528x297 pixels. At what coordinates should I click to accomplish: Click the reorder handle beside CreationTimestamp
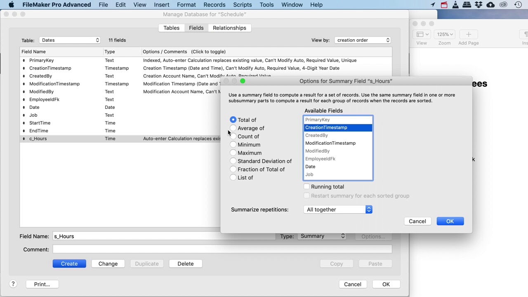pos(24,68)
